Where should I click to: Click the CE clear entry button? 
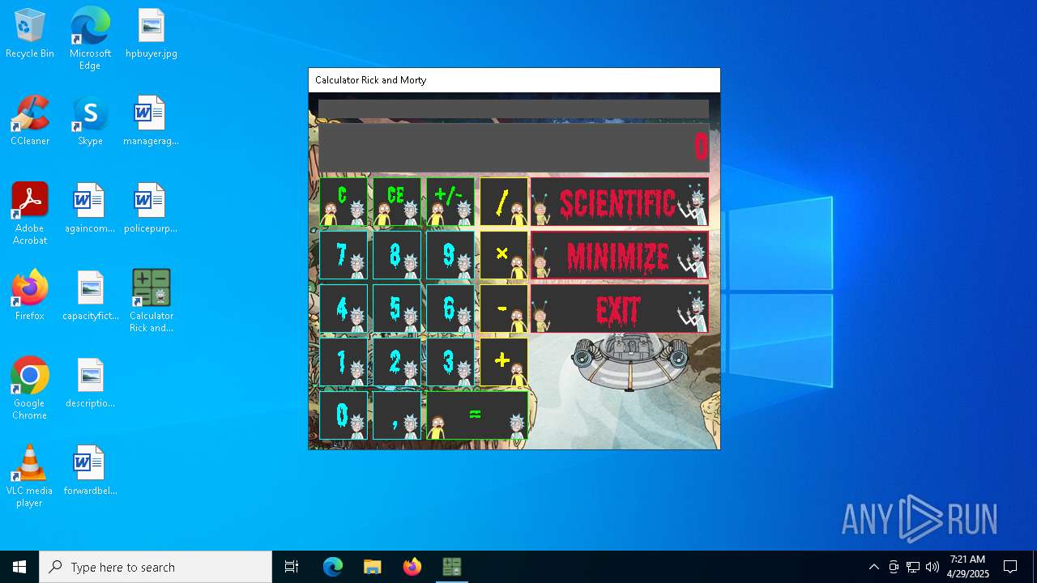coord(397,202)
